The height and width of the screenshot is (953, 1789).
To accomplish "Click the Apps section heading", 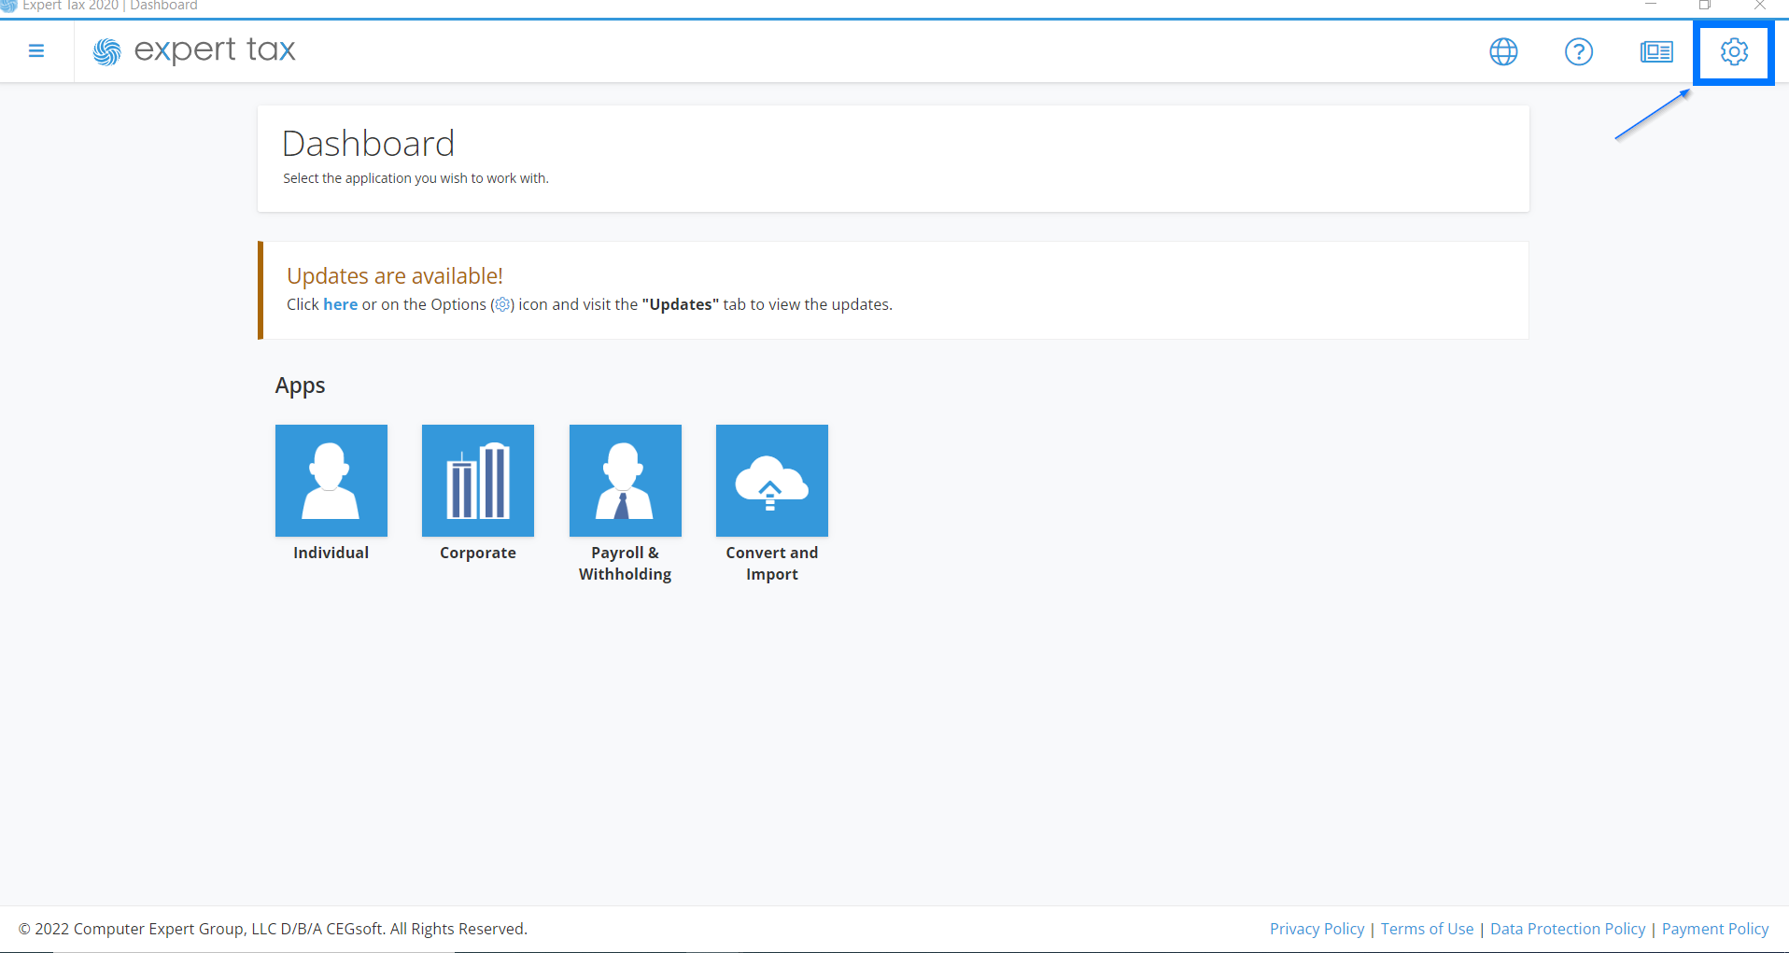I will point(300,385).
